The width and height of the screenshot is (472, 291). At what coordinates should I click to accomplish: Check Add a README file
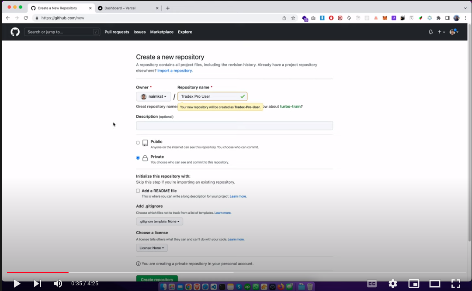138,191
